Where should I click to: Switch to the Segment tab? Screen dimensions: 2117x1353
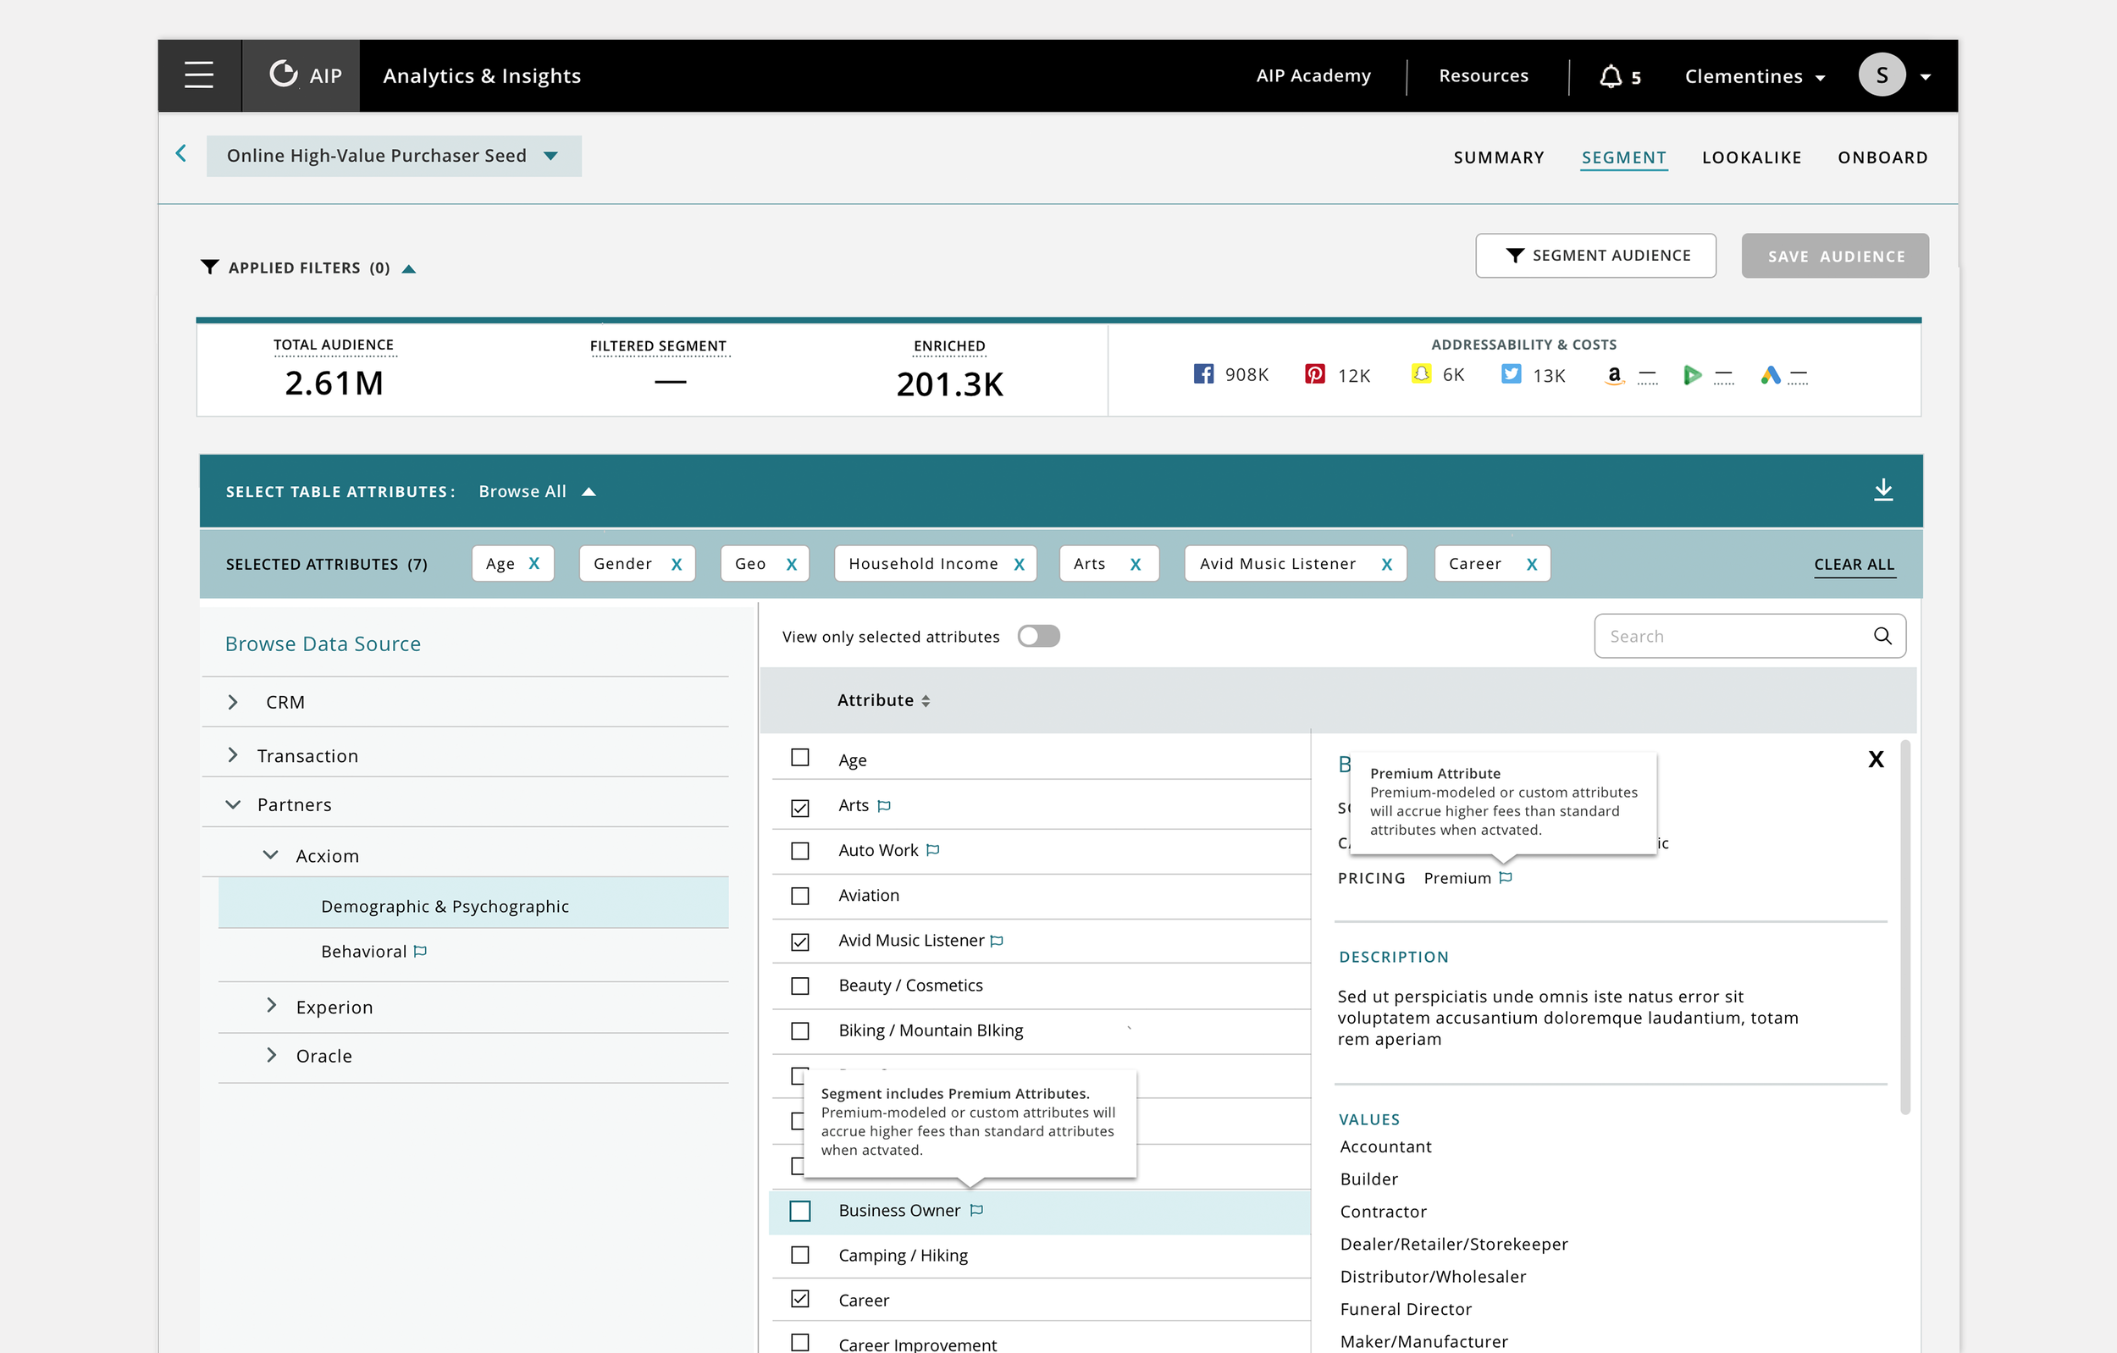click(1624, 157)
